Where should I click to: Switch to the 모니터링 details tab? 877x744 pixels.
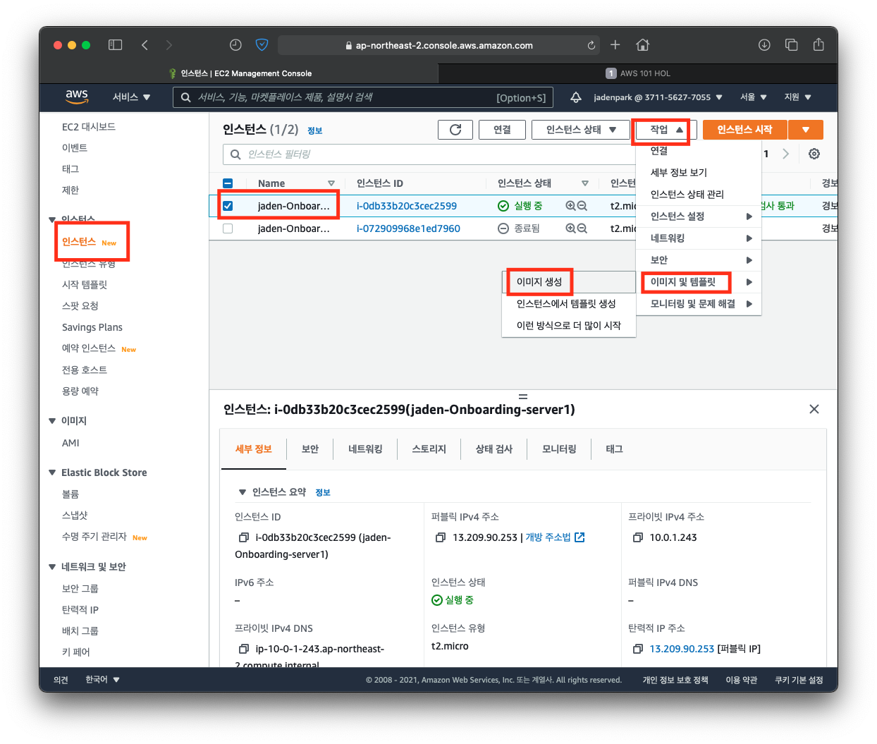pos(559,449)
